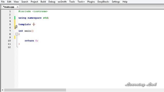Click line number 5 in the margin

coord(10,25)
